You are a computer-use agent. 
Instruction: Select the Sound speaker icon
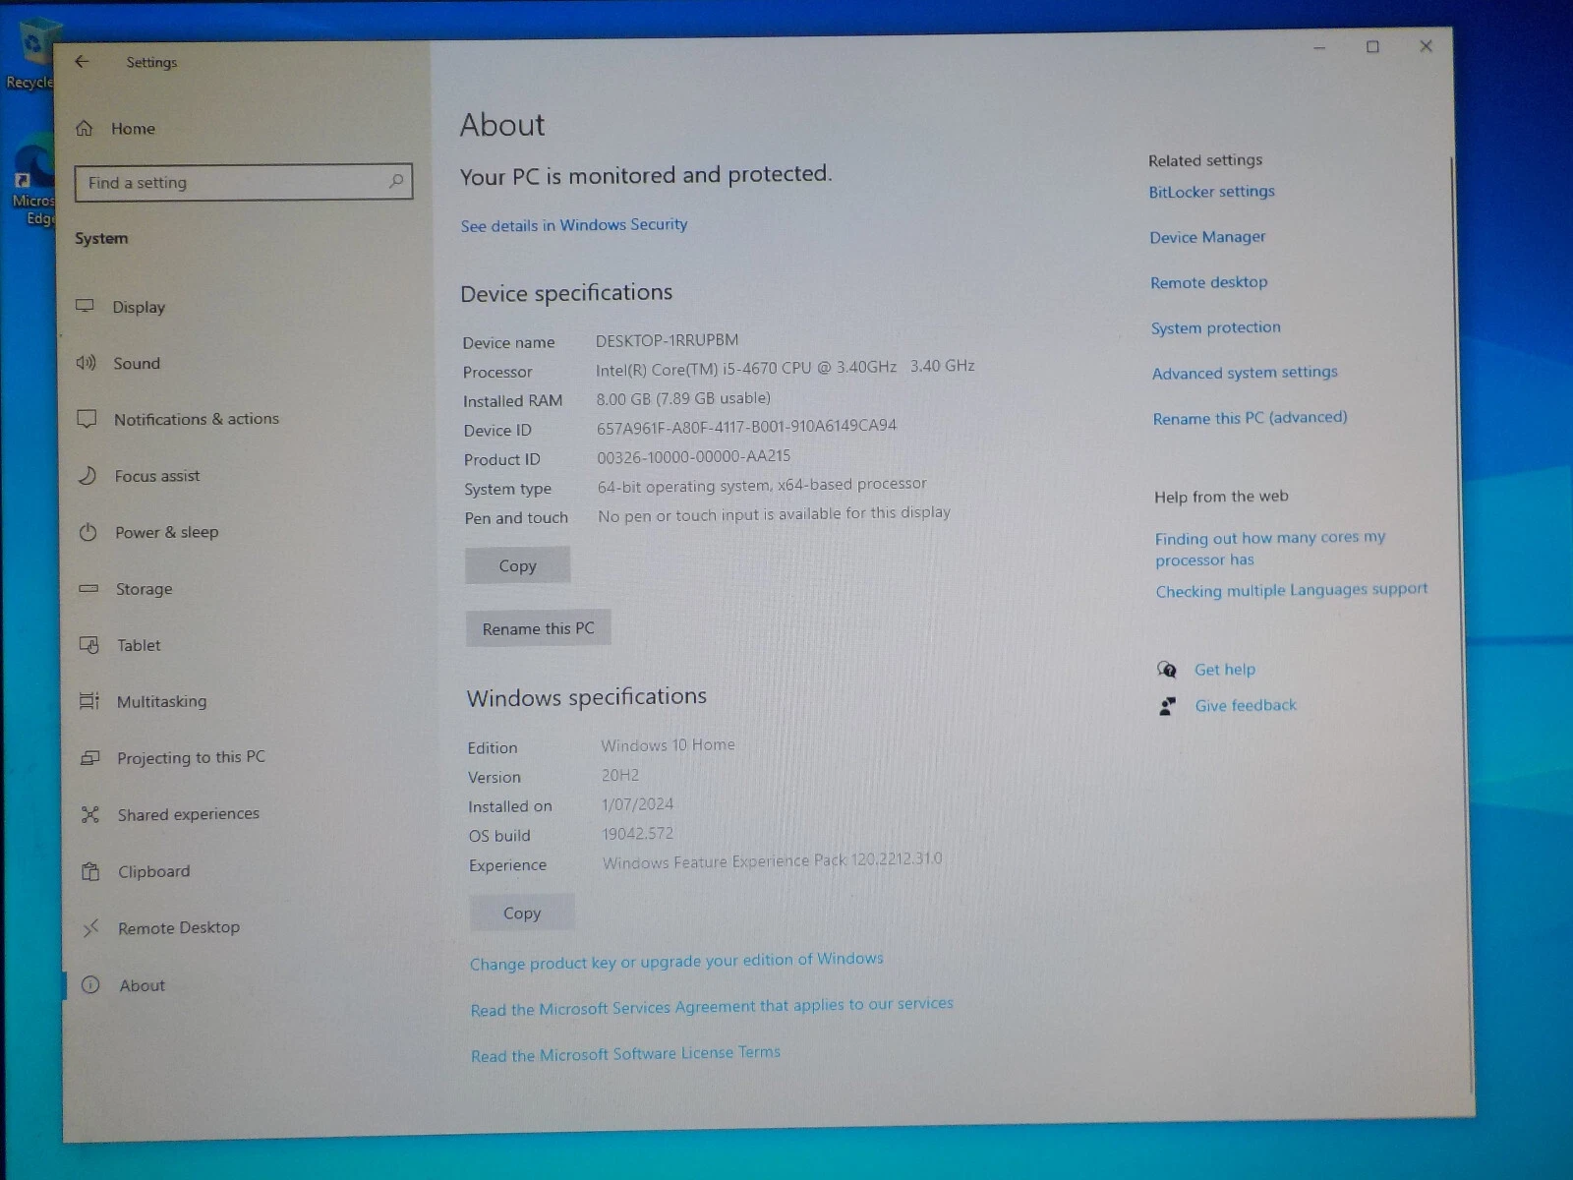tap(87, 363)
